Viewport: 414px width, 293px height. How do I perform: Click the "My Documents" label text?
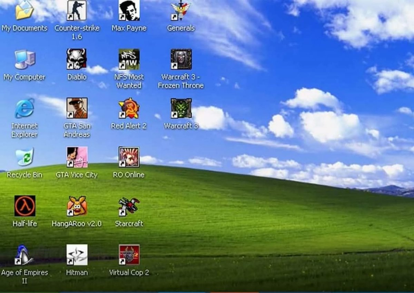click(x=24, y=28)
